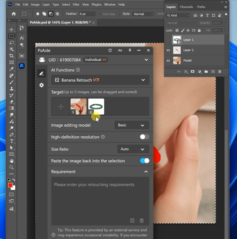Open the Plugins menu
Viewport: 237px width, 239px height.
[97, 4]
